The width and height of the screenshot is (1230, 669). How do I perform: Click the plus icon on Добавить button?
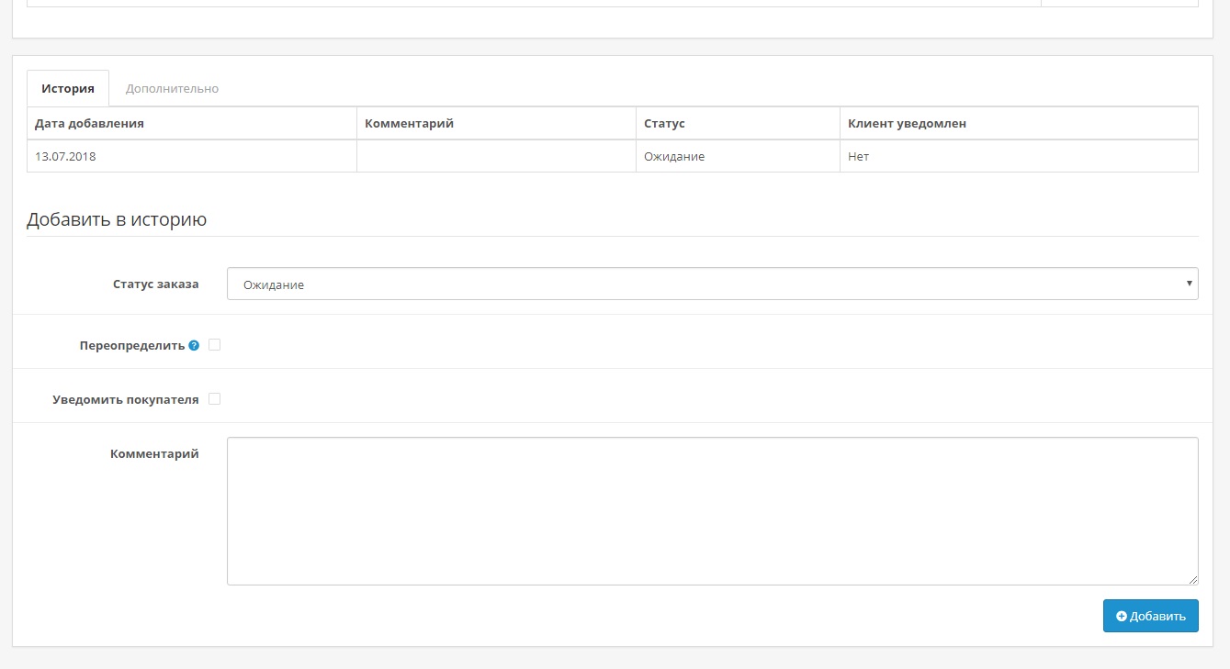click(x=1121, y=617)
